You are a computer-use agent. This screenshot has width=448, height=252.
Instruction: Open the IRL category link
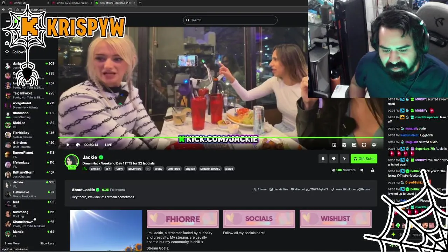click(85, 169)
